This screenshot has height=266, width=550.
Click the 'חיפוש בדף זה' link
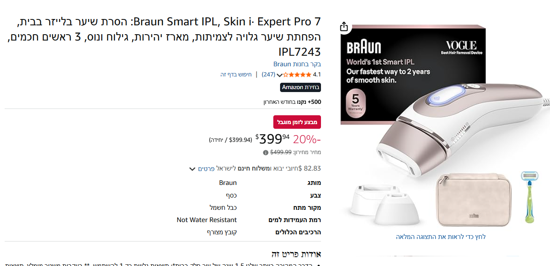236,75
